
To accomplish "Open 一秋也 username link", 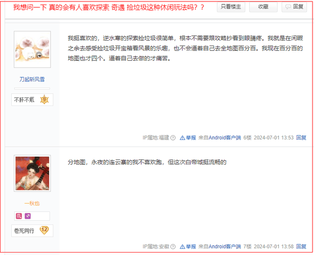I will pos(32,204).
